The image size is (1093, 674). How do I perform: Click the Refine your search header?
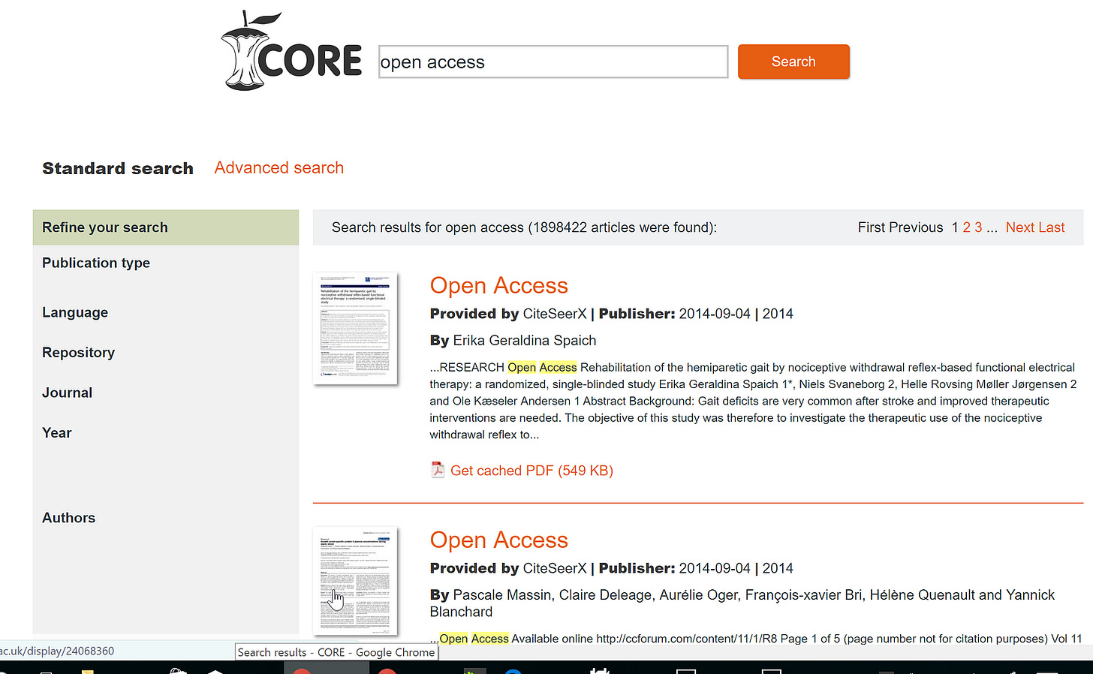point(166,227)
